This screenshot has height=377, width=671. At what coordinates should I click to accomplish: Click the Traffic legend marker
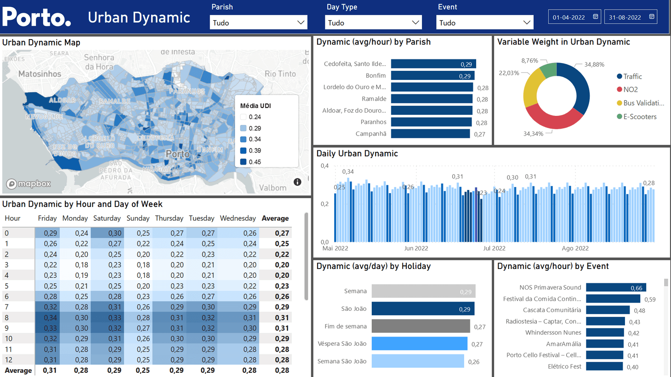[620, 76]
